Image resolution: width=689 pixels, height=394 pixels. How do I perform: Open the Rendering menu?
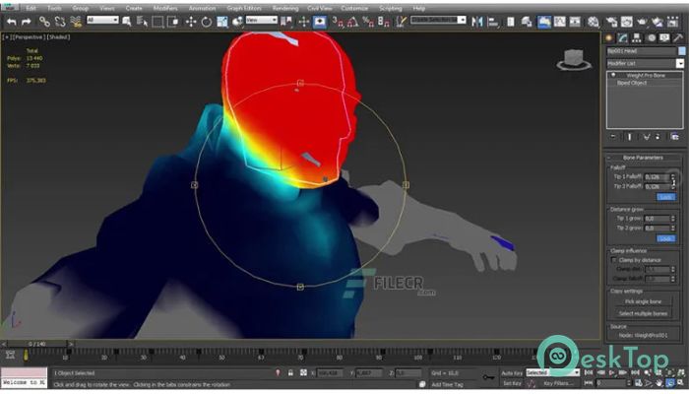pos(284,8)
